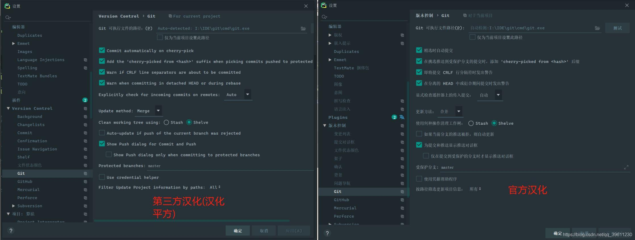Click the 确定 button in left window
The image size is (635, 240).
(238, 231)
